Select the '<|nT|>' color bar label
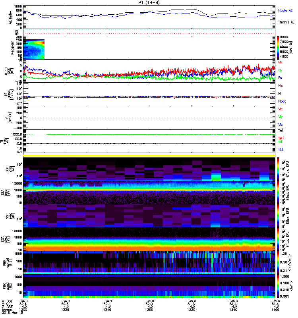 (x=291, y=286)
